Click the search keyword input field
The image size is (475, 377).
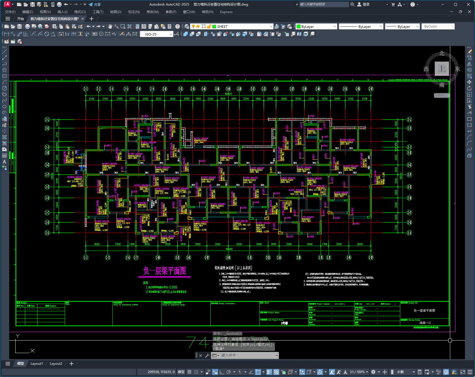[x=324, y=4]
